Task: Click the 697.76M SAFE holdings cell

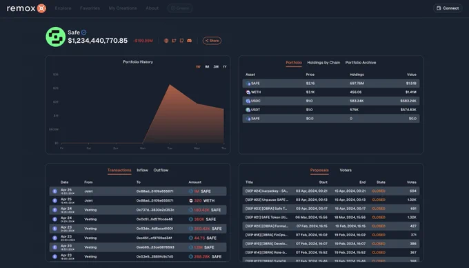Action: click(357, 84)
